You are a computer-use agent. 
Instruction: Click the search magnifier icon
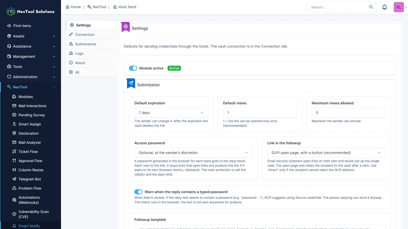click(x=371, y=7)
